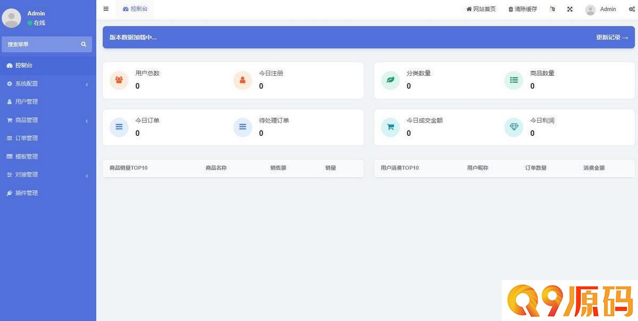Click the 商品数量 list icon
The height and width of the screenshot is (321, 638).
coord(514,81)
